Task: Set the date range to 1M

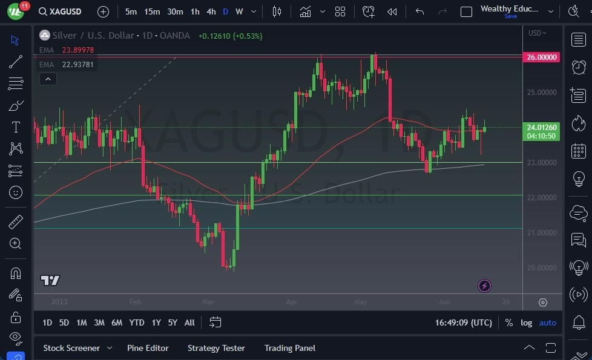Action: point(82,322)
